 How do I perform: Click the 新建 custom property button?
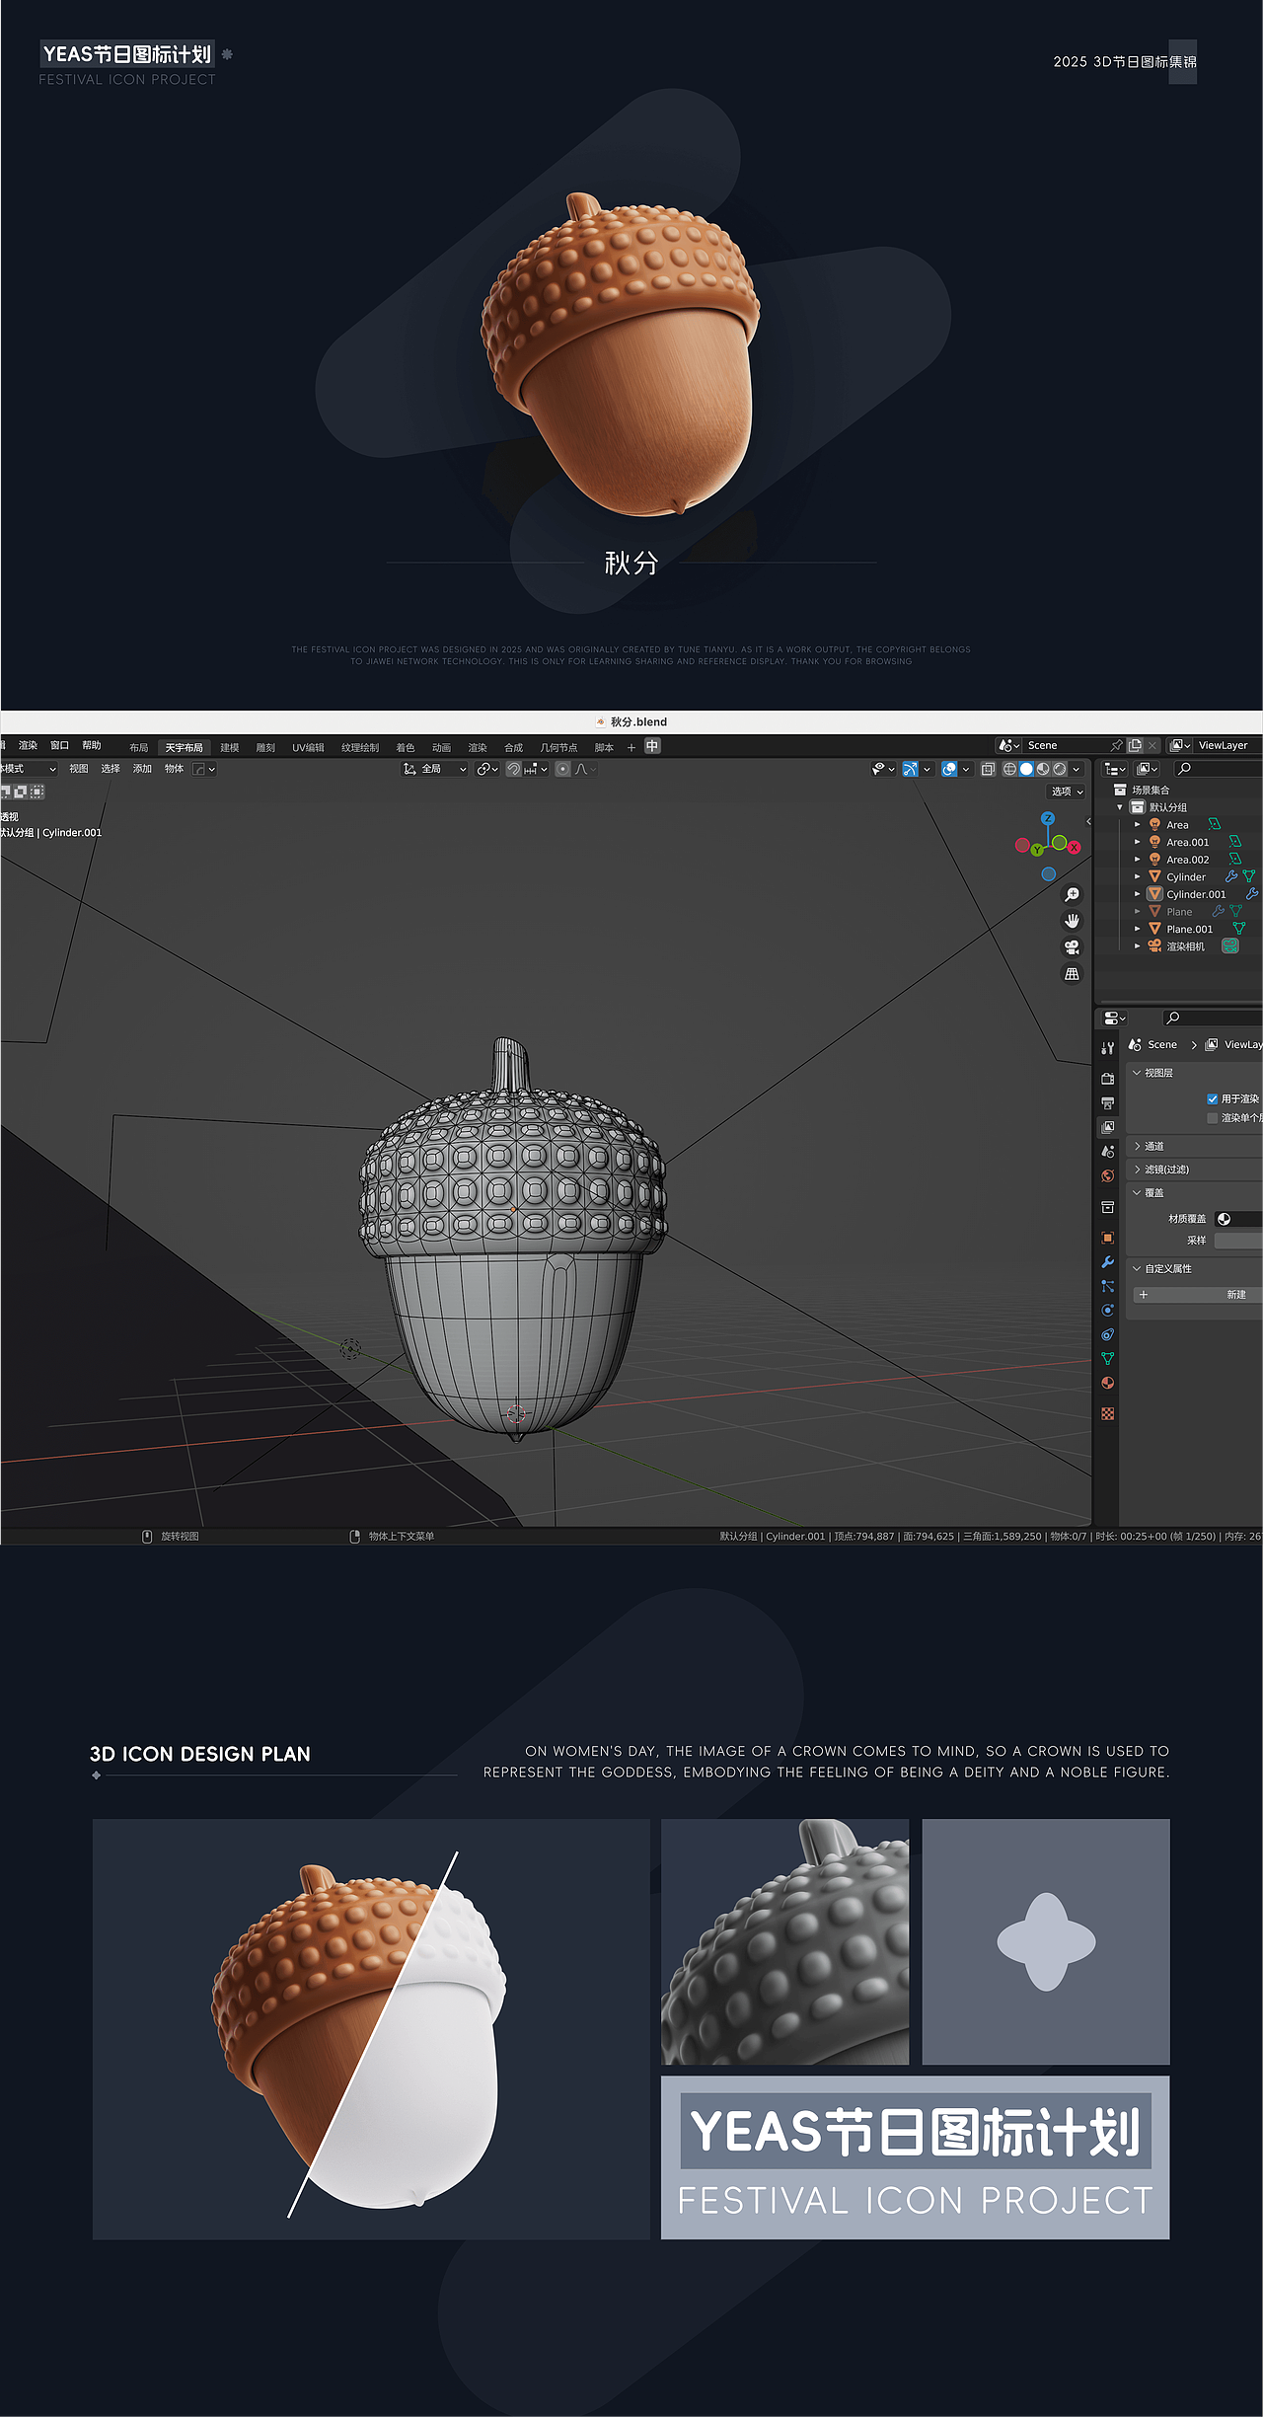click(x=1198, y=1295)
